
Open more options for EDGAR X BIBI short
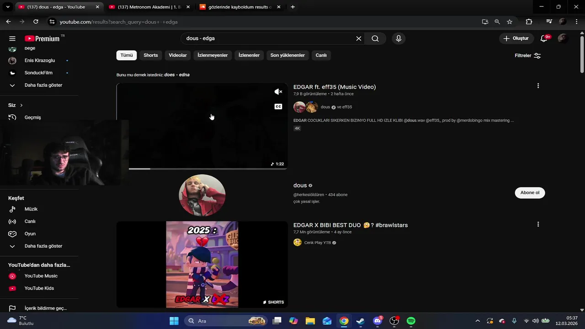538,224
